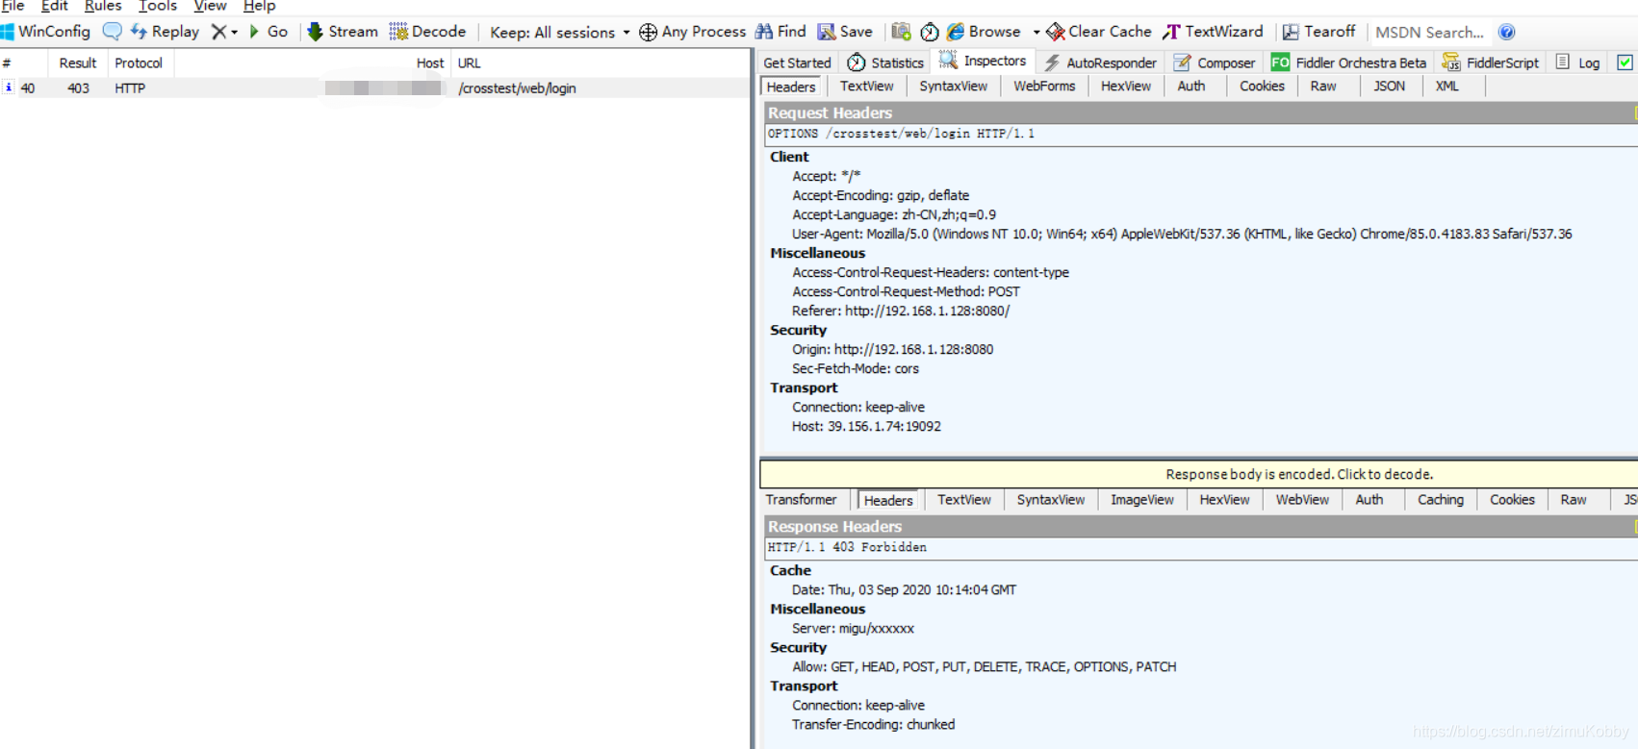The width and height of the screenshot is (1638, 749).
Task: Click the timer stopwatch icon in toolbar
Action: coord(930,32)
